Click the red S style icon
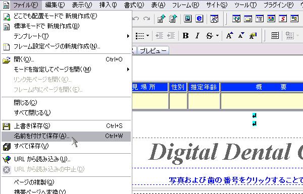 coord(283,19)
